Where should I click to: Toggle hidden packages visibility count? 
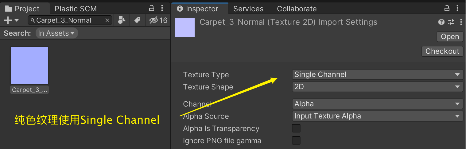pyautogui.click(x=158, y=20)
